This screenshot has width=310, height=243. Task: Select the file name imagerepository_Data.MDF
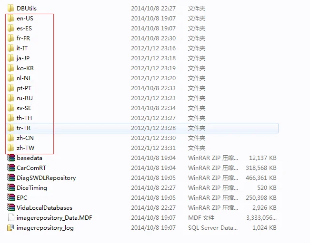[54, 218]
